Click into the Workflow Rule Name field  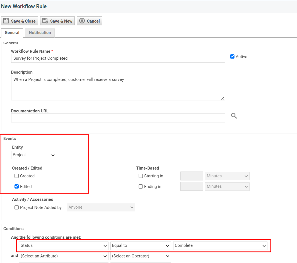coord(118,58)
